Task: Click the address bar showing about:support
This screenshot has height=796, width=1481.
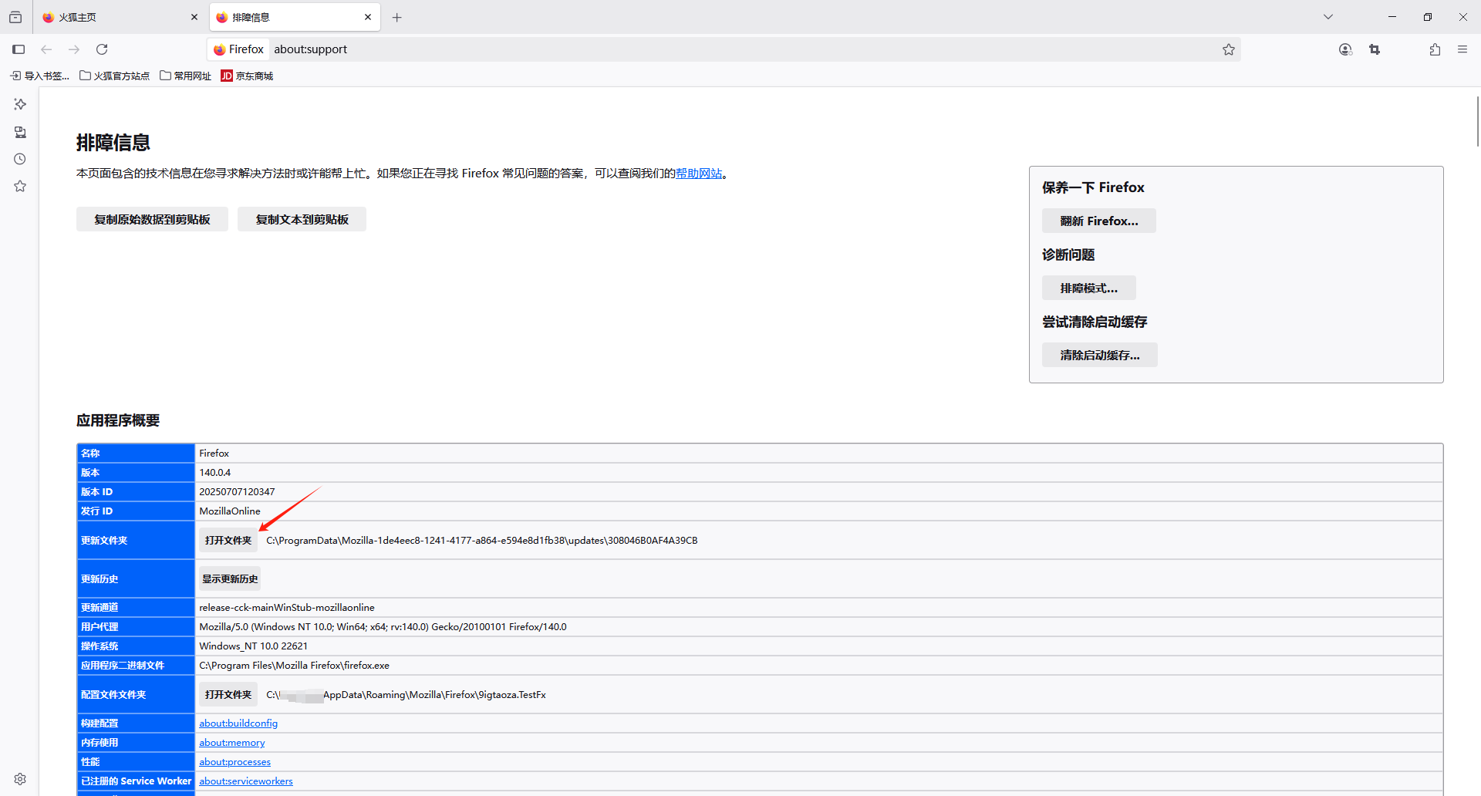Action: [724, 49]
